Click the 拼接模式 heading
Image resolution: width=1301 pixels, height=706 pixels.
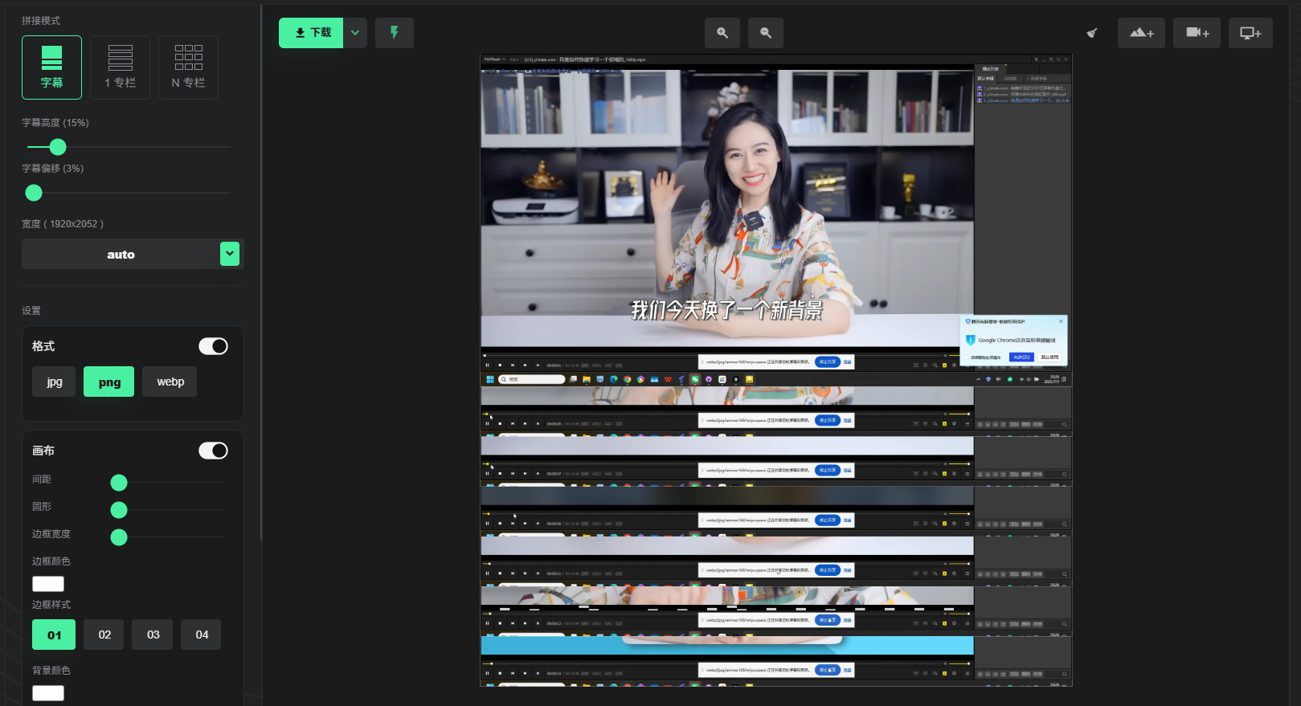click(41, 21)
